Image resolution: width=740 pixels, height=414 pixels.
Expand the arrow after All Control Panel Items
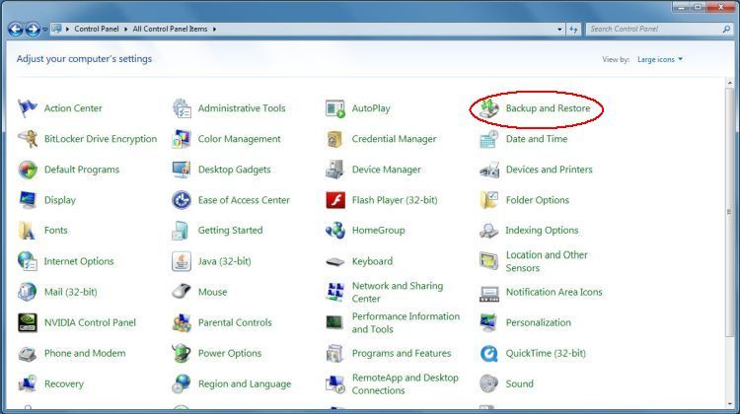point(214,30)
